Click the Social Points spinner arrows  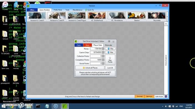[x=103, y=64]
